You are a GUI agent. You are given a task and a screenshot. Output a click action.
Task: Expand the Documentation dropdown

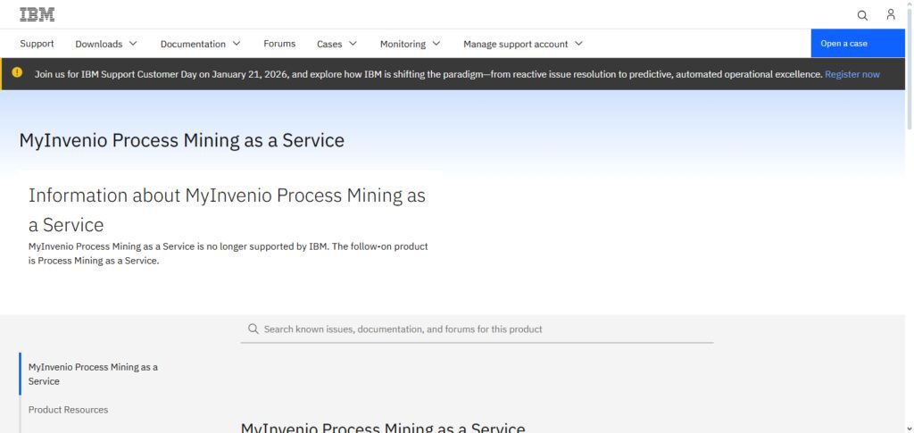coord(201,44)
